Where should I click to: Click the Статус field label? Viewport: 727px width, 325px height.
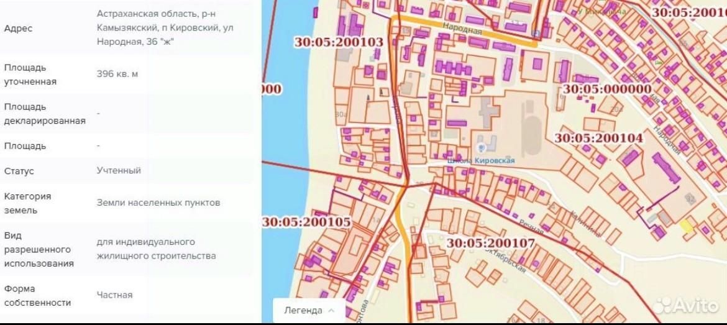click(19, 171)
